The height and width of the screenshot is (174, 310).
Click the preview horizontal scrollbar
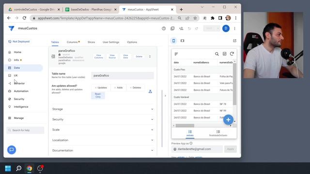click(x=185, y=126)
